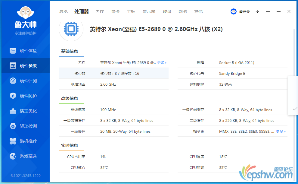This screenshot has width=298, height=184.
Task: Click the 名称 row label
Action: click(82, 63)
